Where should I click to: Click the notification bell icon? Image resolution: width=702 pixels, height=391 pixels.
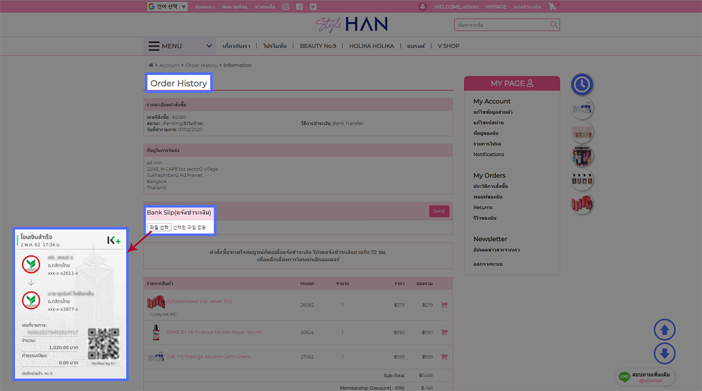(x=423, y=7)
